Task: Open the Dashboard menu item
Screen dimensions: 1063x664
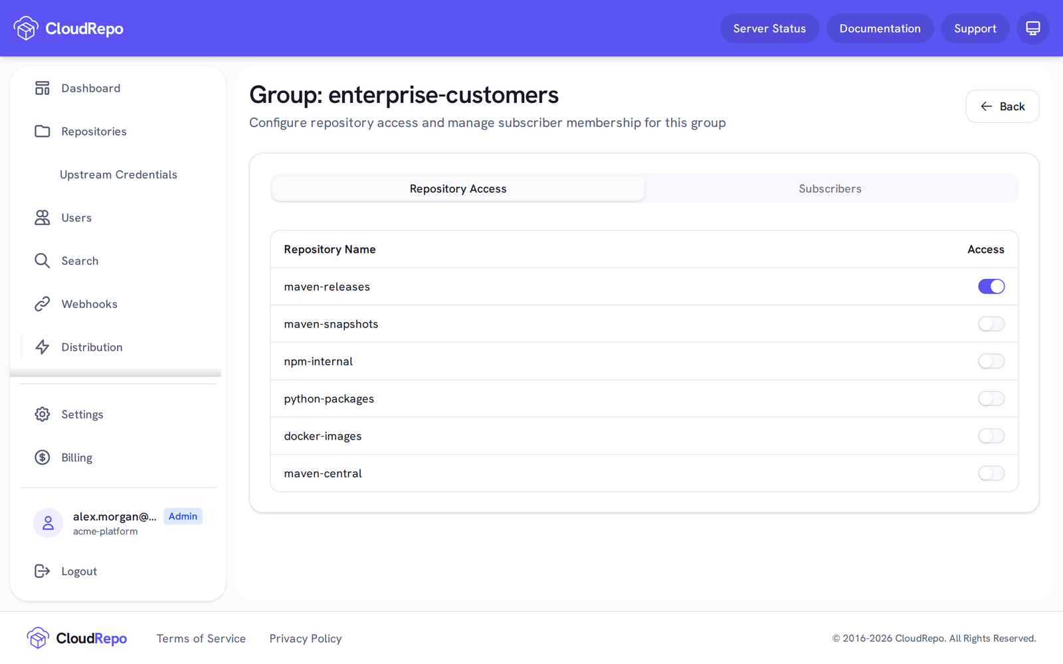Action: 91,88
